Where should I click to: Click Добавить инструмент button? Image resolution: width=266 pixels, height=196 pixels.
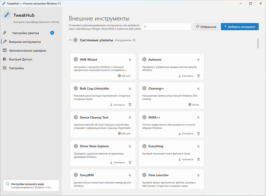pos(240,27)
